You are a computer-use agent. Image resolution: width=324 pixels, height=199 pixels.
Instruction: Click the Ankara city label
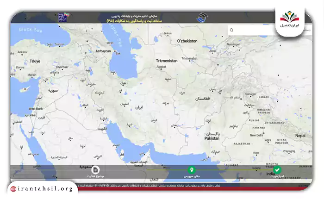[x=22, y=52]
